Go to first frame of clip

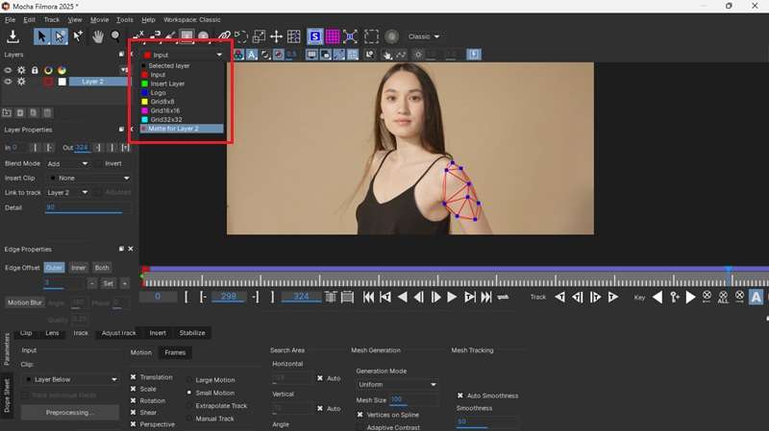tap(368, 297)
